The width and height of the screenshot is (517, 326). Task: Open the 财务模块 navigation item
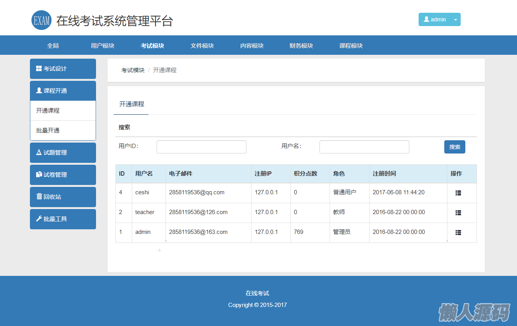[x=301, y=46]
